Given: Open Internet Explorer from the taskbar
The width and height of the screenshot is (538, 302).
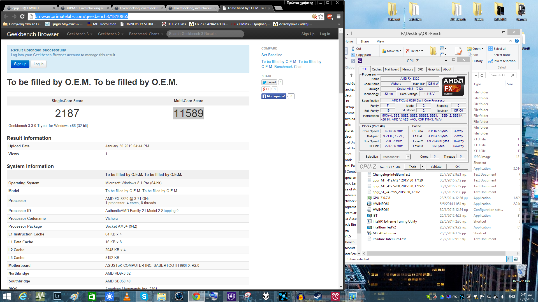Looking at the screenshot, I should 22,296.
